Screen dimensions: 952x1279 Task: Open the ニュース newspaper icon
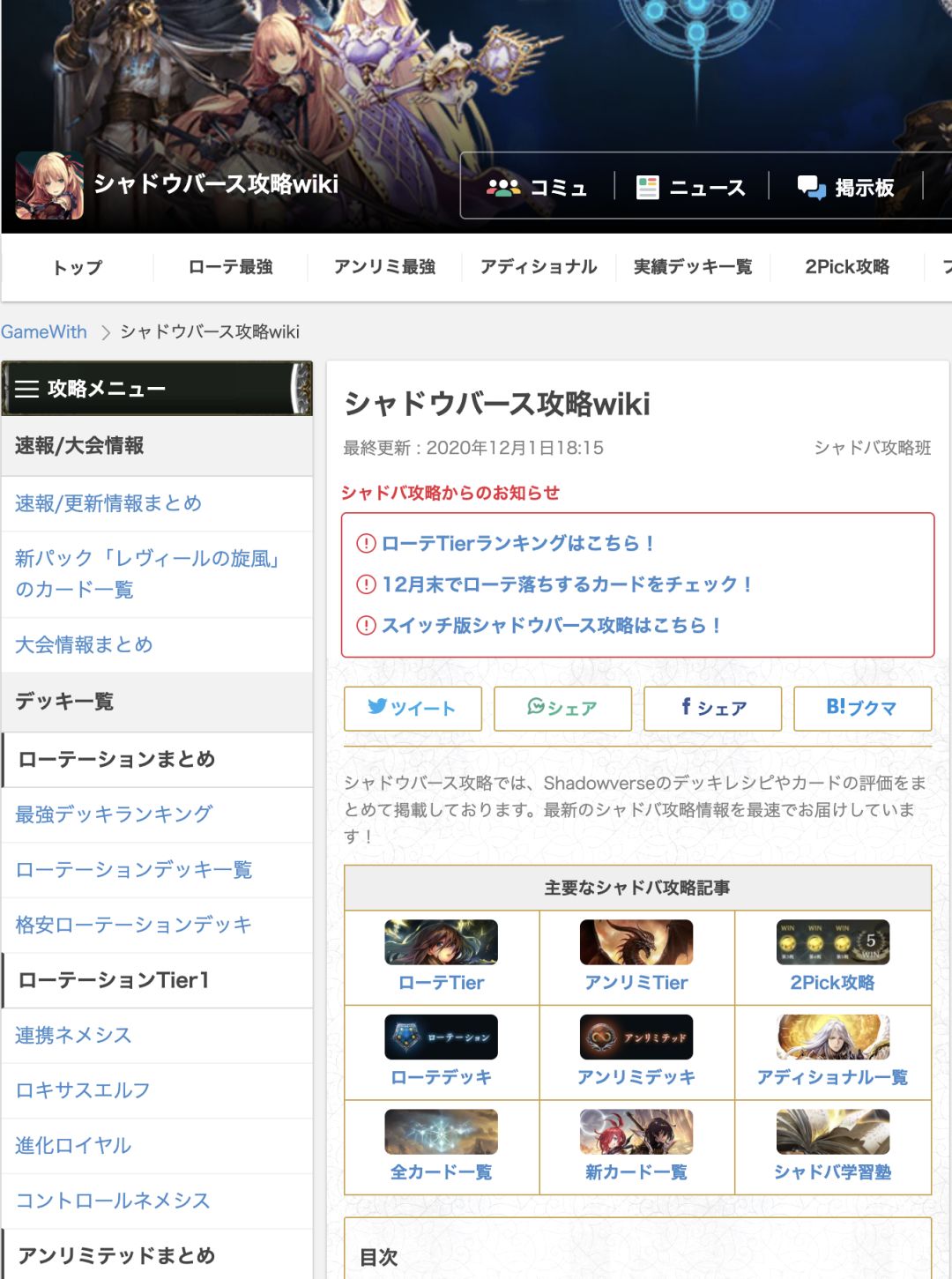[648, 188]
